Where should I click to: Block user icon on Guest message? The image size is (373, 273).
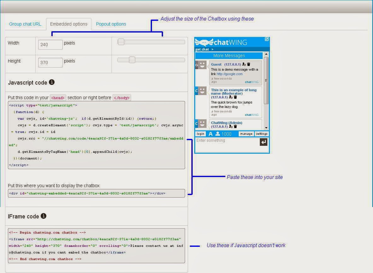(244, 64)
